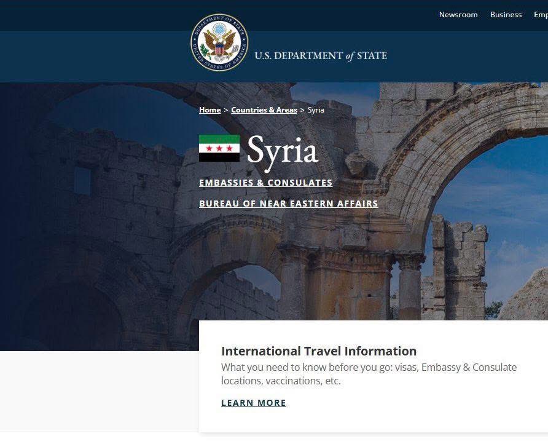This screenshot has height=444, width=548.
Task: Click the Department of State seal emblem
Action: point(219,42)
